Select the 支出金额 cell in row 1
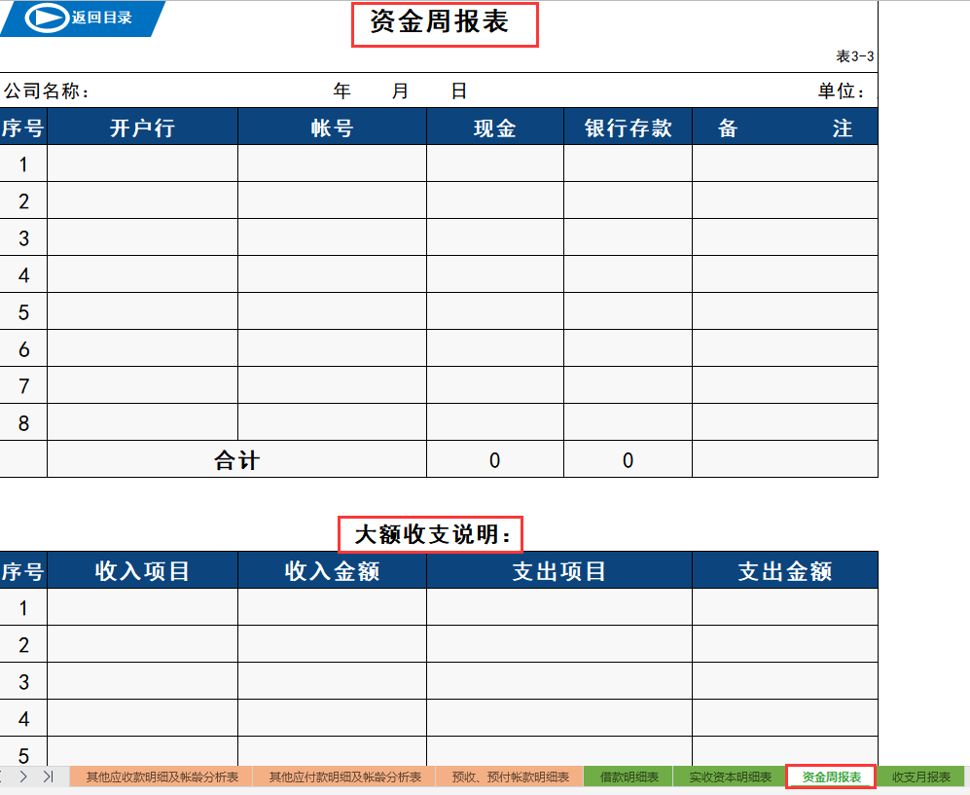Screen dimensions: 970x795 click(784, 606)
